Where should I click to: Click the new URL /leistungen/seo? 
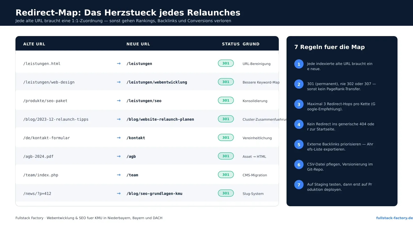tap(144, 101)
